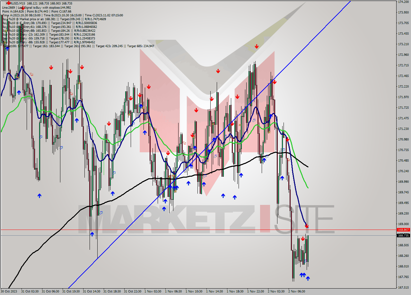Click the 'Entry38: 170.693' row

click(49, 23)
